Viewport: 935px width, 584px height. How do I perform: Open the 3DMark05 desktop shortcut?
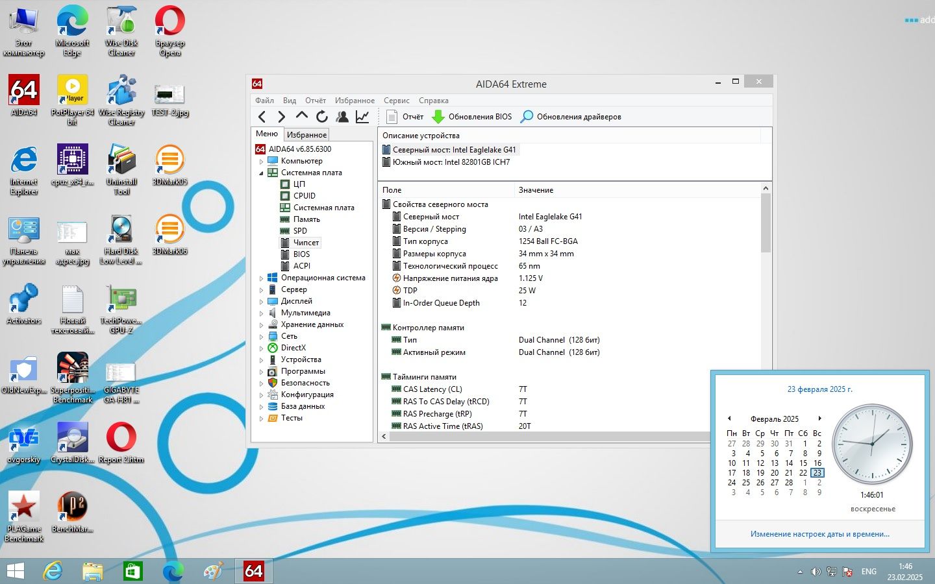(x=169, y=165)
